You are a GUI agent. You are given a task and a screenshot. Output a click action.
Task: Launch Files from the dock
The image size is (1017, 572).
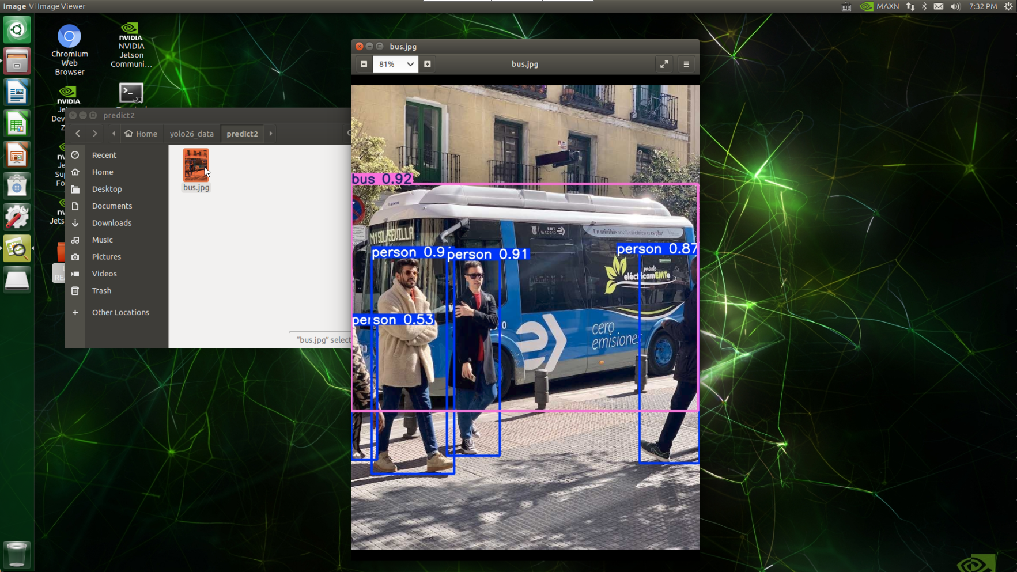(17, 61)
